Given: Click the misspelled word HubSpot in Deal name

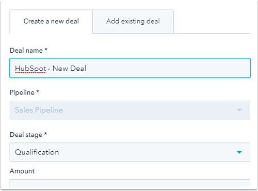Looking at the screenshot, I should [x=30, y=69].
